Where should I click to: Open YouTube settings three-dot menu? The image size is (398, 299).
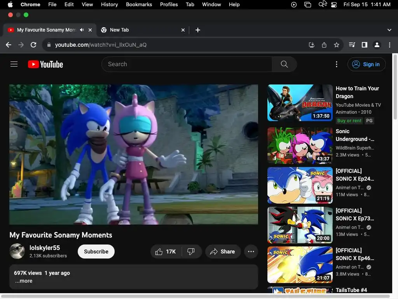click(x=337, y=64)
